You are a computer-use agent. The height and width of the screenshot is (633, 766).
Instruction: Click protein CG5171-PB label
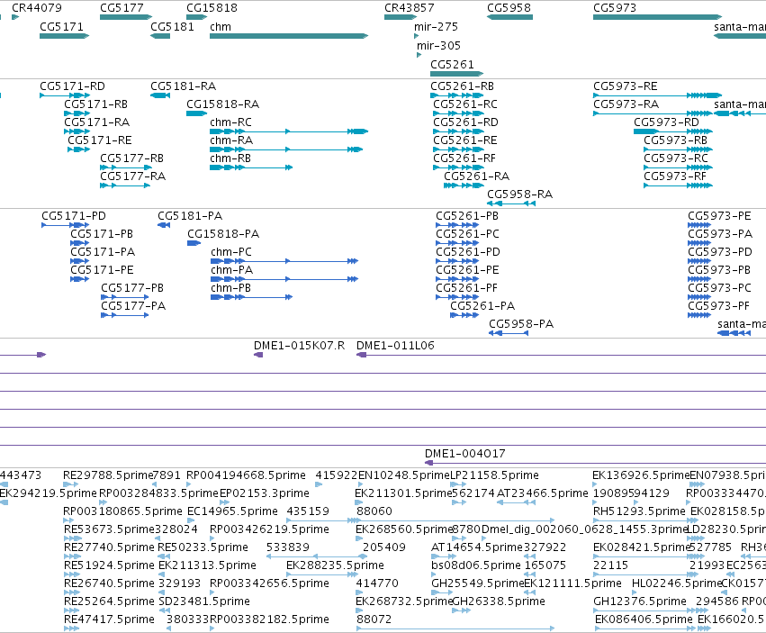coord(102,234)
